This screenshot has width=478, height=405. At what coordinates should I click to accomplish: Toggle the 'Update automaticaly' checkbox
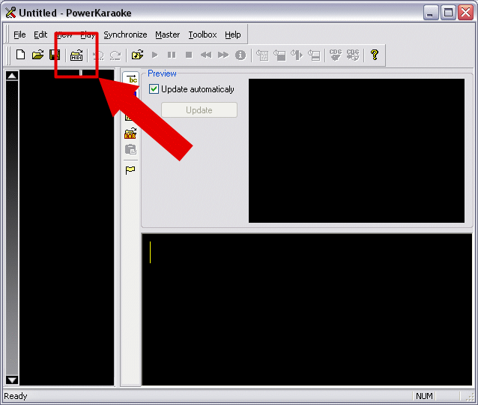click(x=154, y=89)
